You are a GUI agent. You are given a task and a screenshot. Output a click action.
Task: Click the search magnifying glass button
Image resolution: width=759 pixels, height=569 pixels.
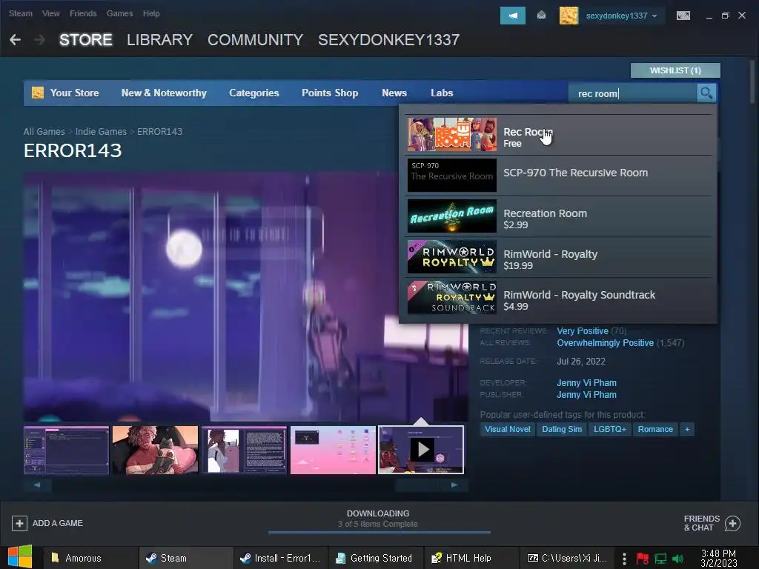(x=706, y=93)
